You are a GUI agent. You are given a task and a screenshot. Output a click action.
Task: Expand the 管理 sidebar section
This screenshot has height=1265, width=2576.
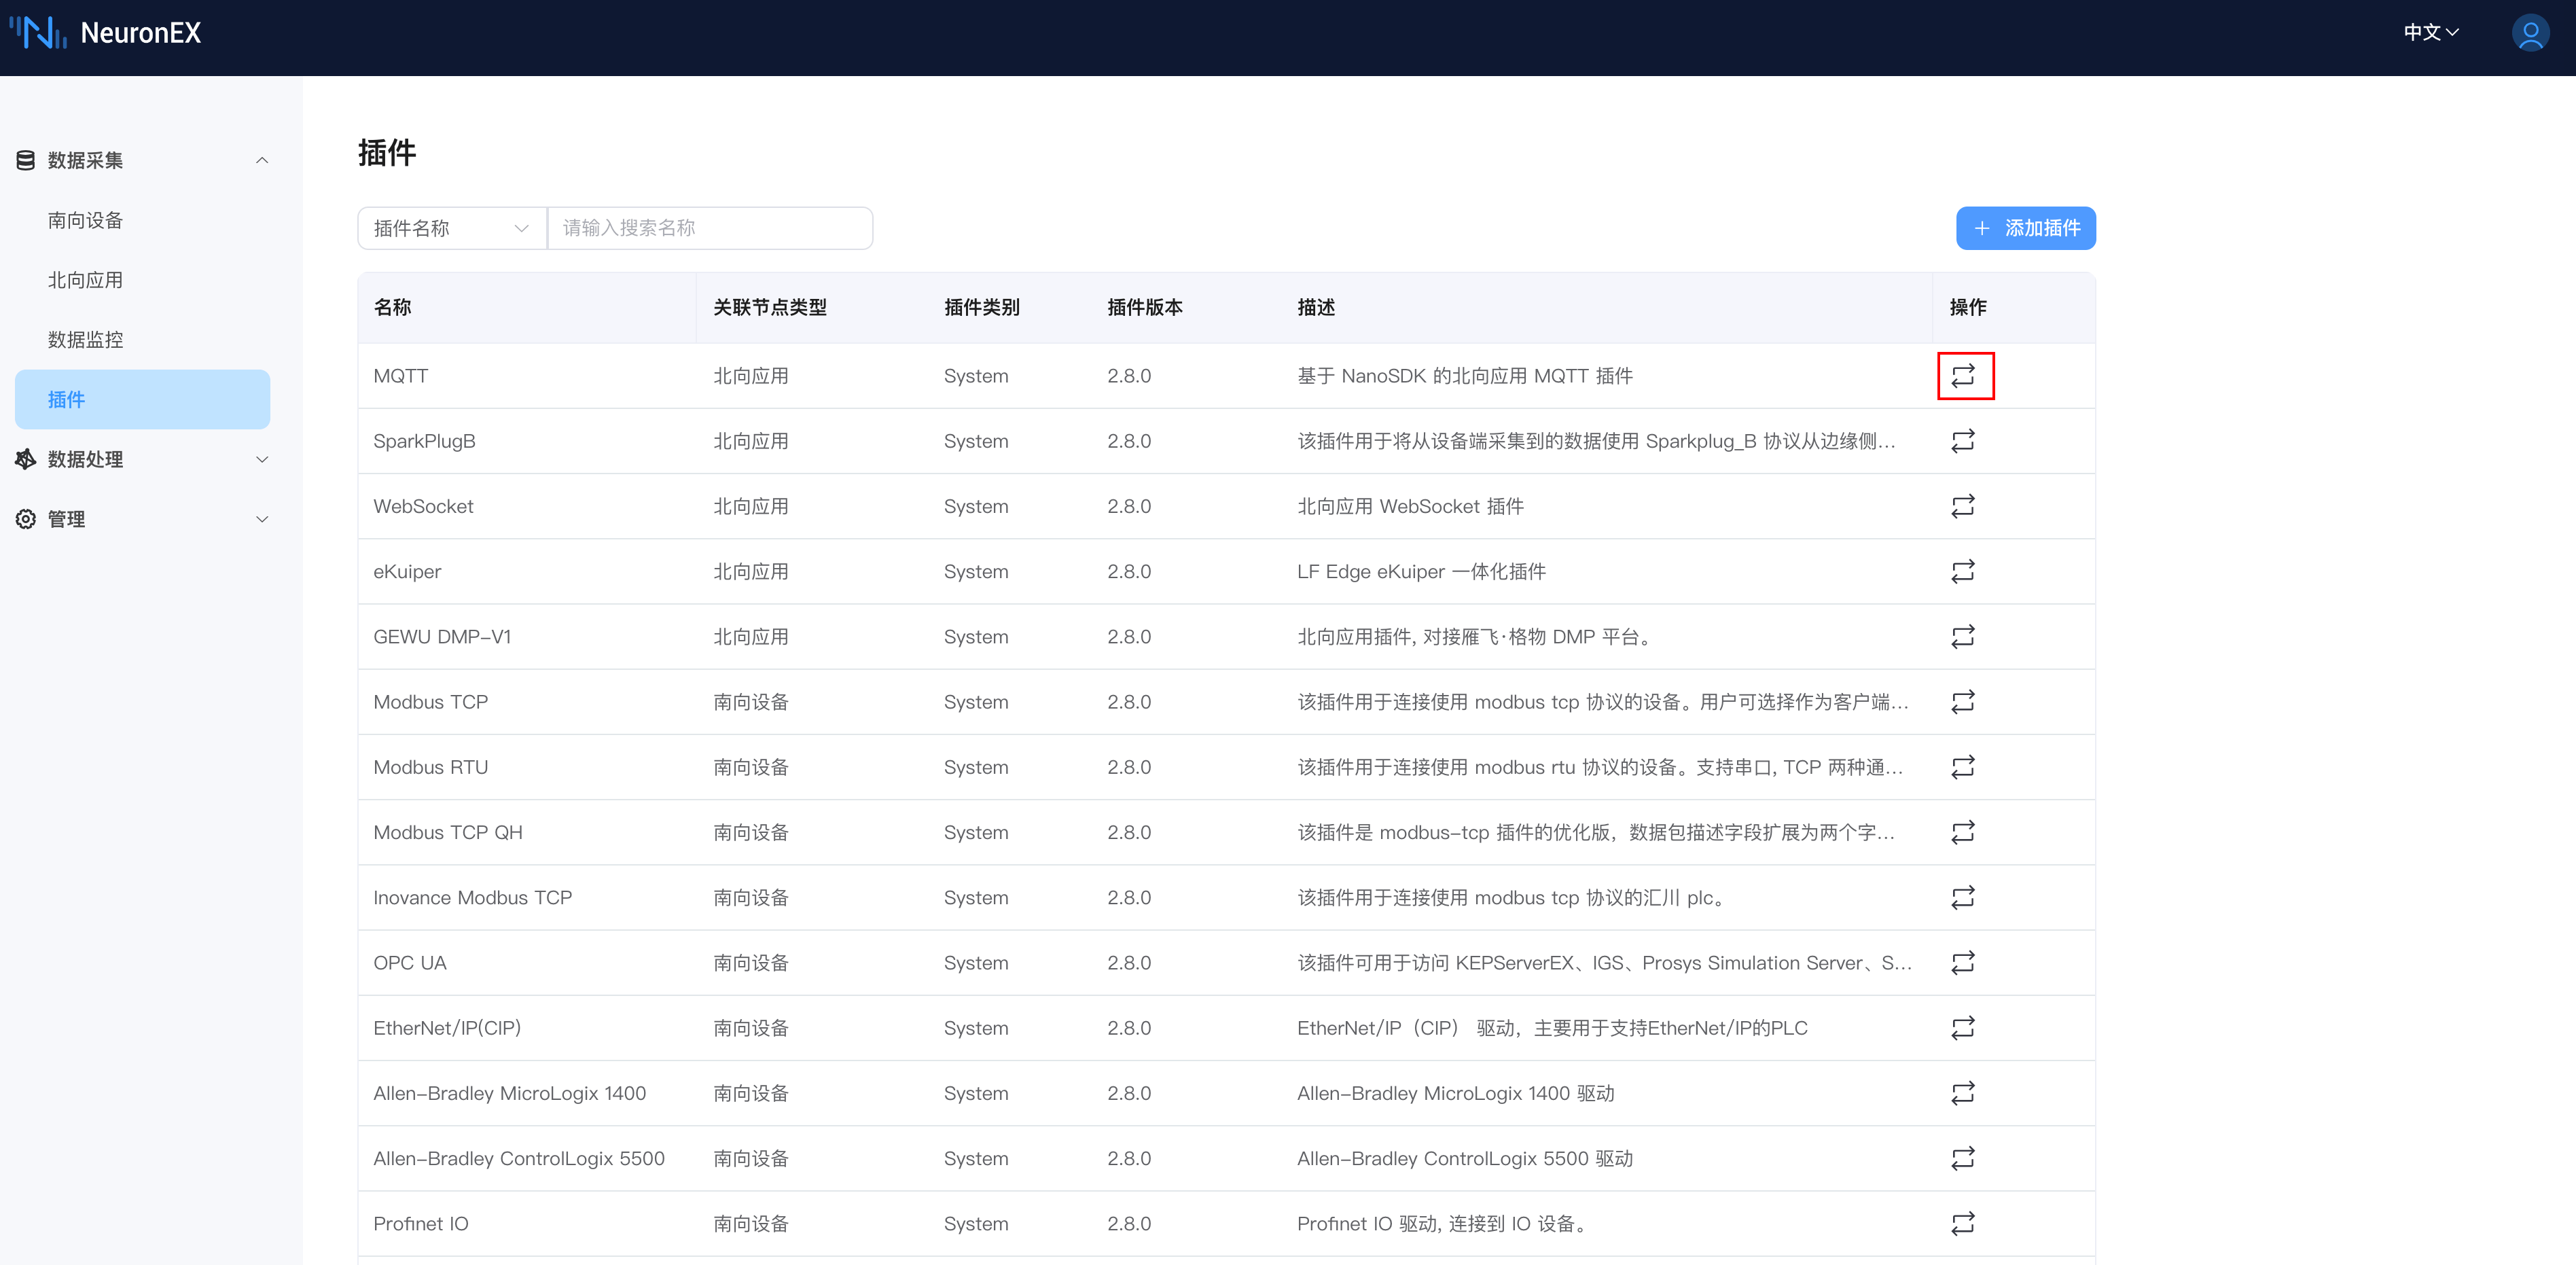pyautogui.click(x=142, y=519)
